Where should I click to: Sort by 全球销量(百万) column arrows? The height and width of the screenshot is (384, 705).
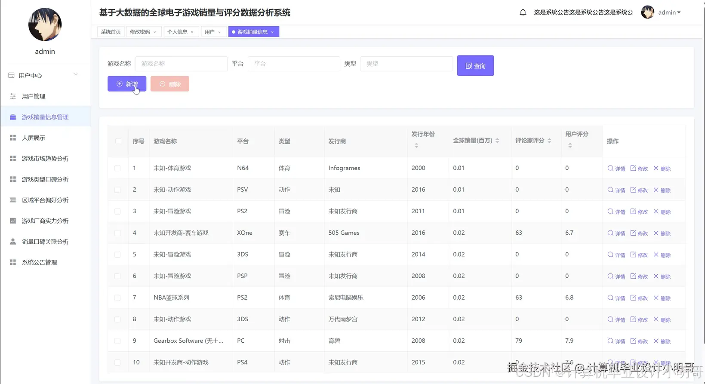tap(497, 141)
